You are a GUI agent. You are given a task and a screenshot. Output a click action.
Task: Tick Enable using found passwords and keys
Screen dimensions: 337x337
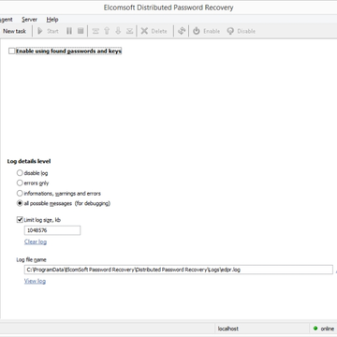point(12,51)
